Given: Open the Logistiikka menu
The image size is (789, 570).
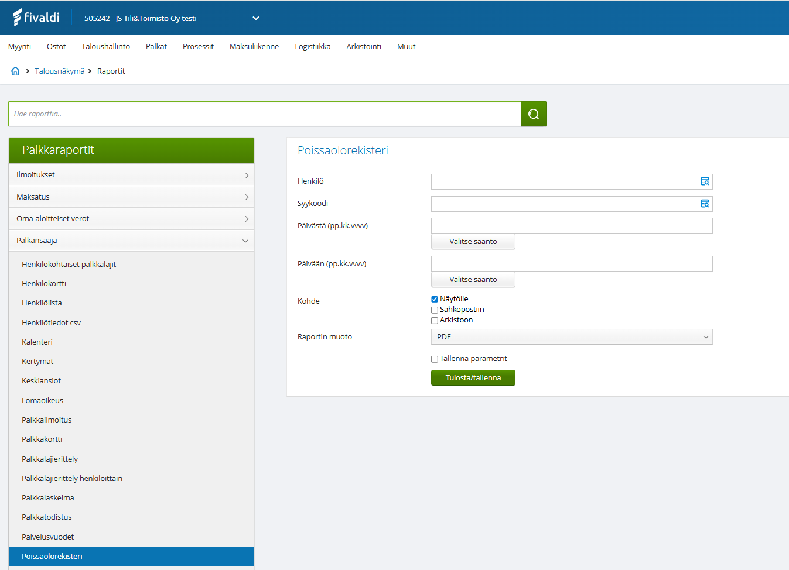Looking at the screenshot, I should click(313, 47).
